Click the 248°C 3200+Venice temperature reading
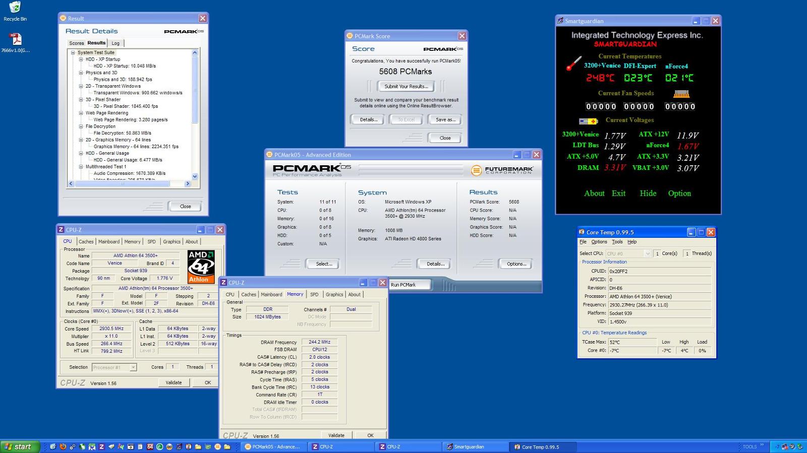 [x=600, y=78]
